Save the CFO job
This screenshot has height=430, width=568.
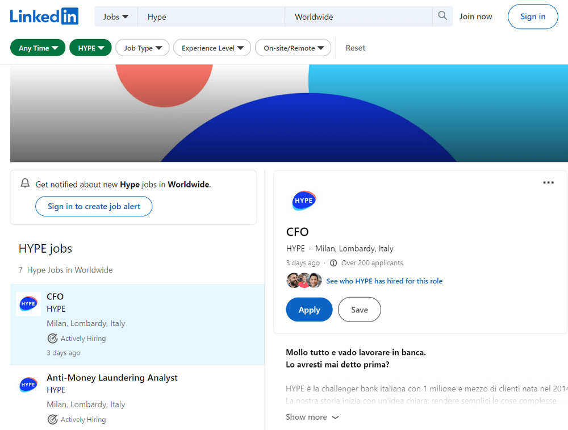point(360,310)
